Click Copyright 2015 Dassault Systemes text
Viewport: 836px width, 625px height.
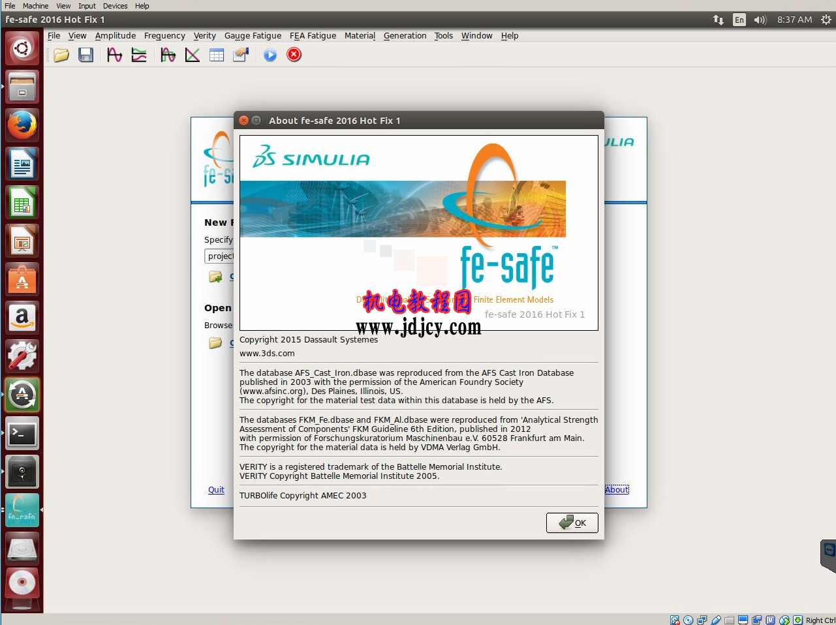pyautogui.click(x=309, y=340)
